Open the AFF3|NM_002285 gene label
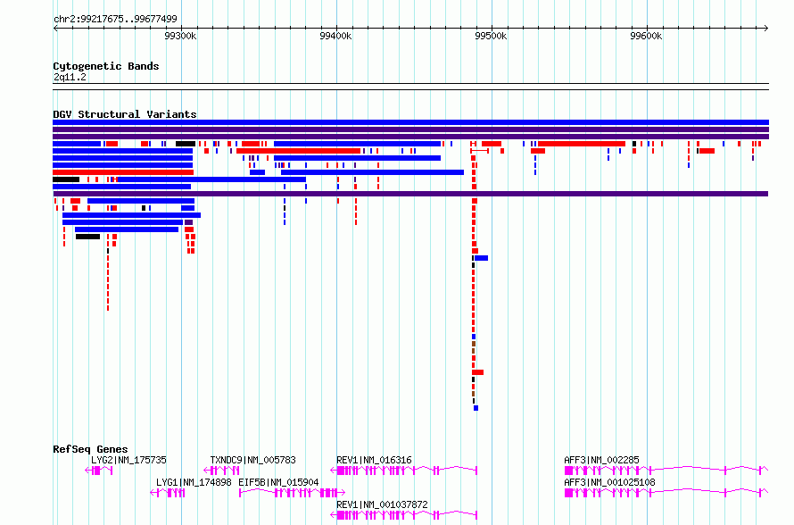 pos(601,460)
